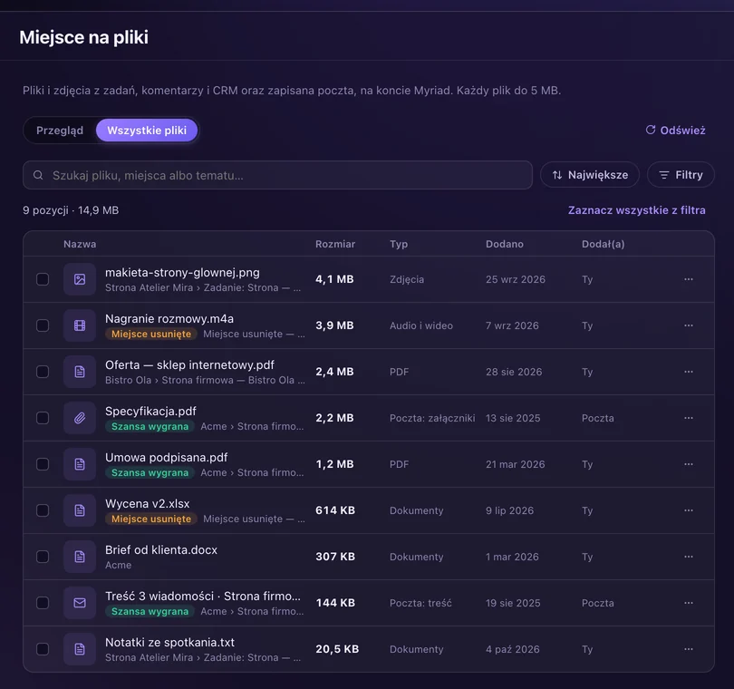The image size is (734, 689).
Task: Open more options for Wycena v2.xlsx
Action: [x=688, y=510]
